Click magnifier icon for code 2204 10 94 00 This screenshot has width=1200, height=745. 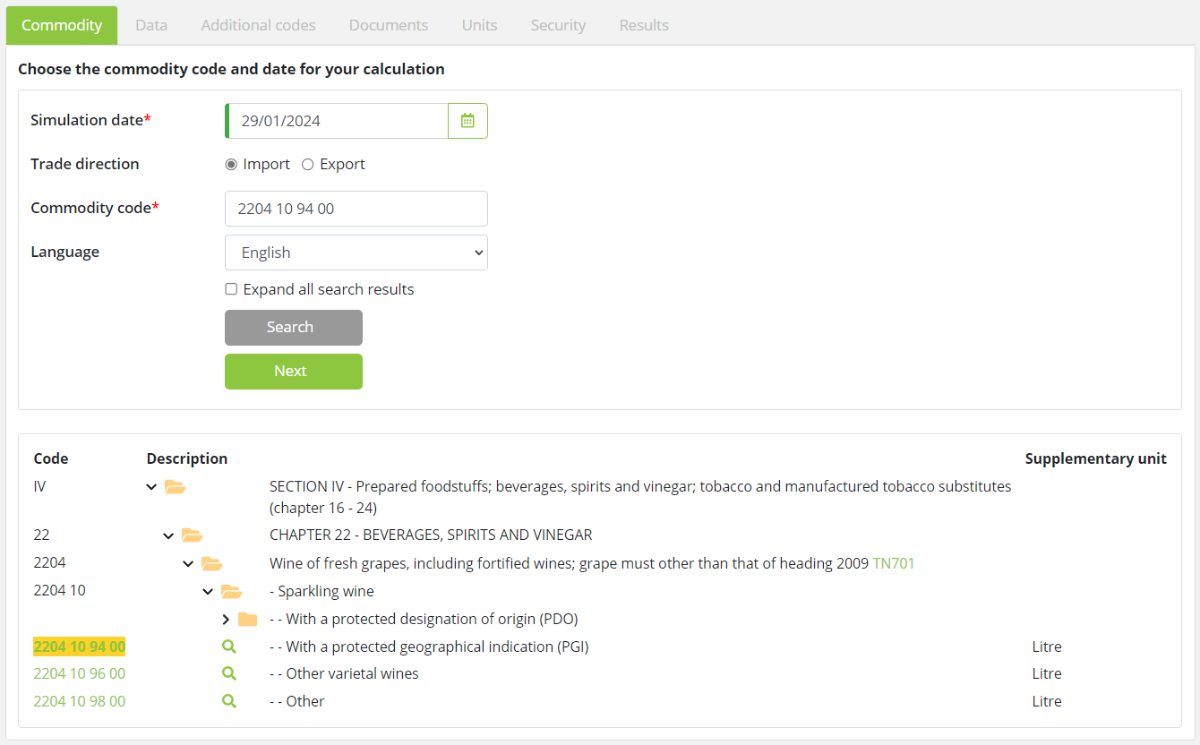click(x=229, y=647)
